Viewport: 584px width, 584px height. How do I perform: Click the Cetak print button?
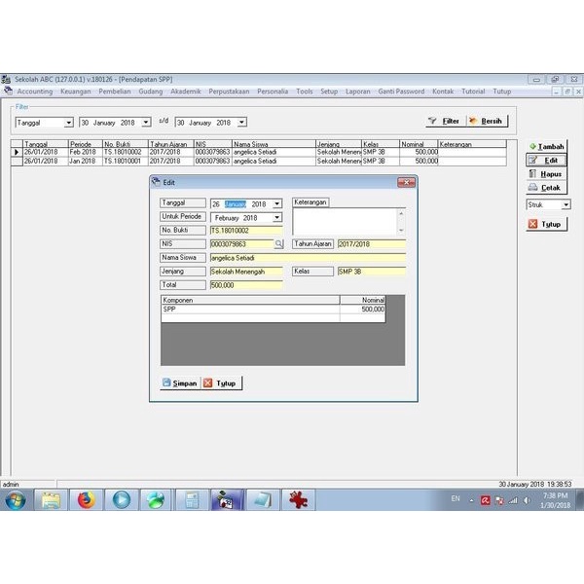pos(546,188)
